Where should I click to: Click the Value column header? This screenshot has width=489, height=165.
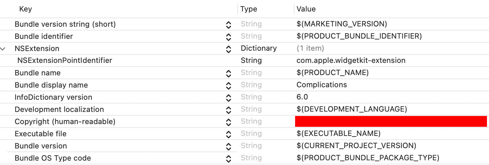[306, 9]
